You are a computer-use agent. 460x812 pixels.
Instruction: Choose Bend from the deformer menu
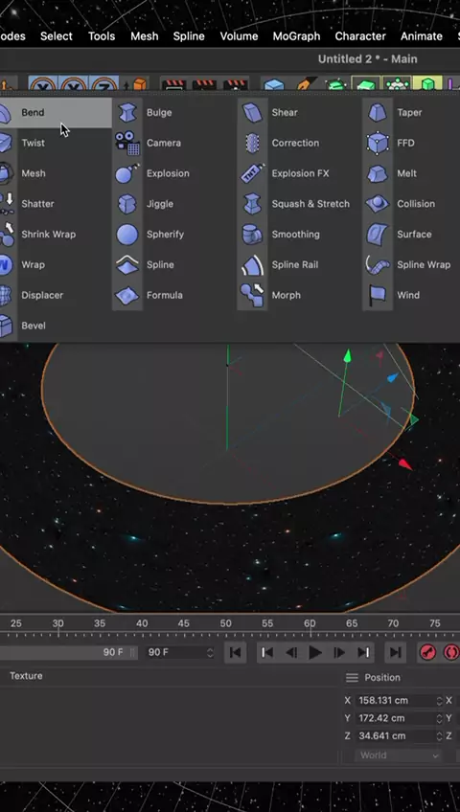[x=56, y=112]
